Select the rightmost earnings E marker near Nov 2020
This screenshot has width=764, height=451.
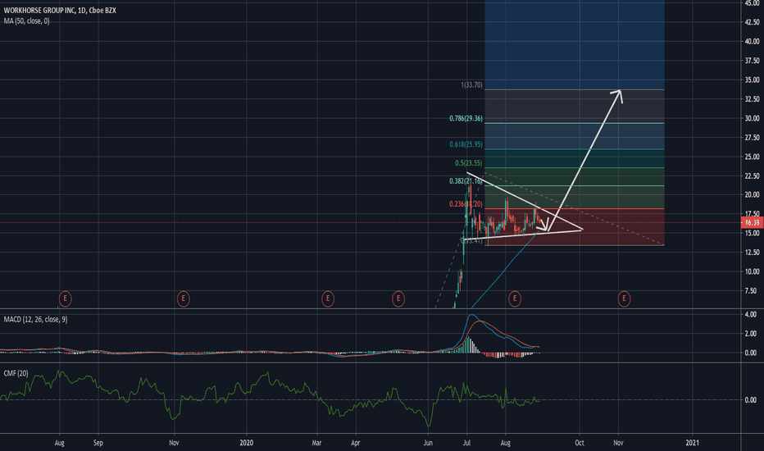point(624,298)
